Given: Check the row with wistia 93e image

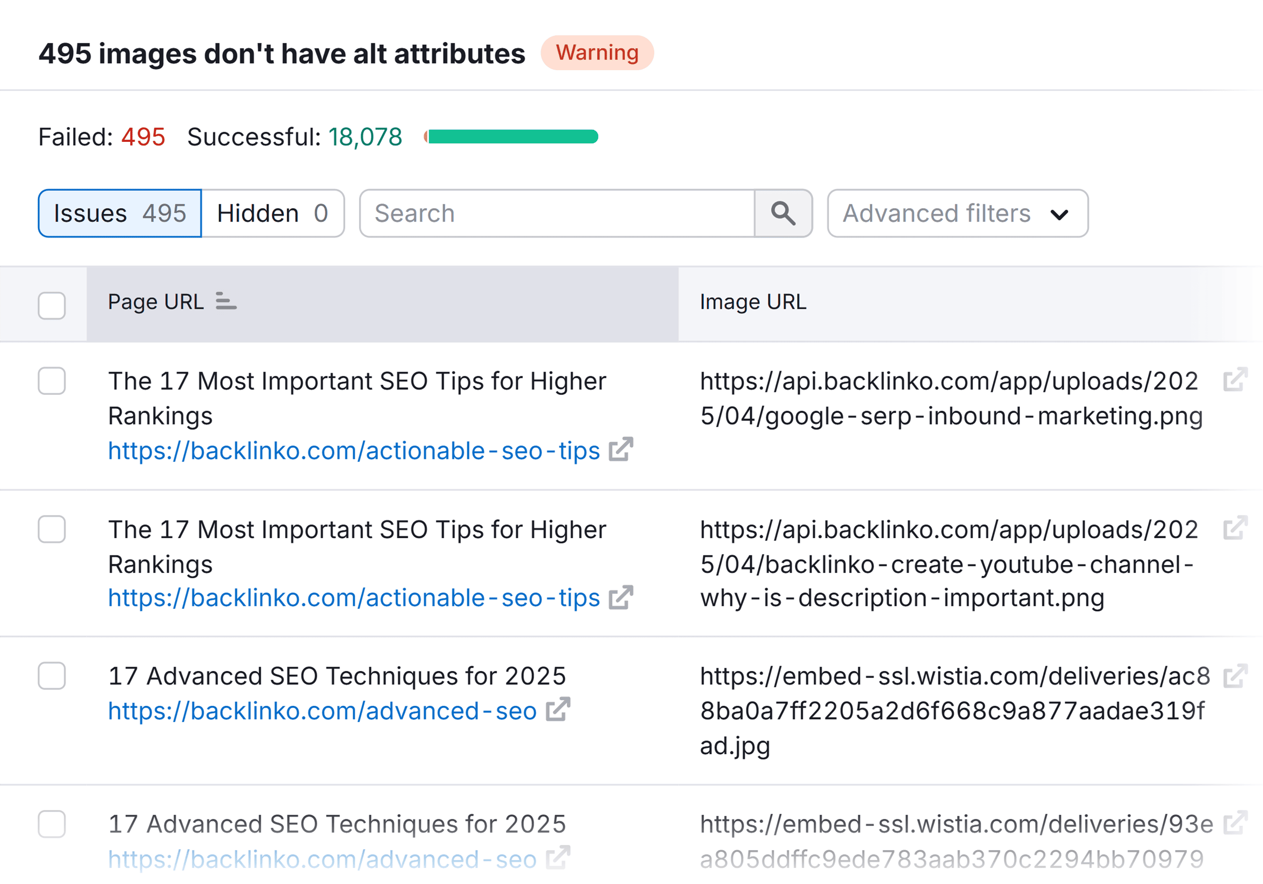Looking at the screenshot, I should pyautogui.click(x=52, y=824).
